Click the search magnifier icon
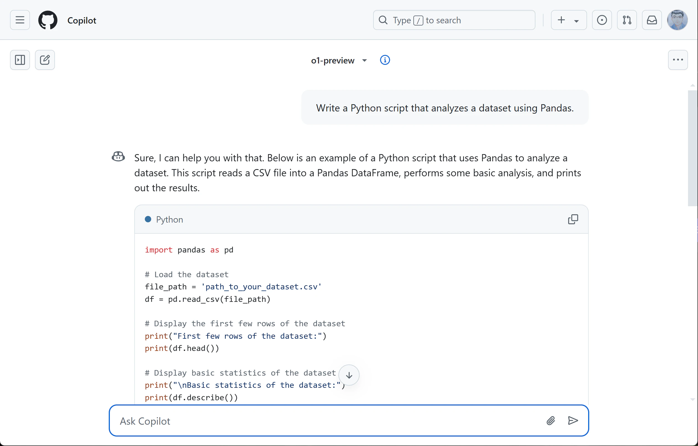Screen dimensions: 698x446 [x=383, y=20]
